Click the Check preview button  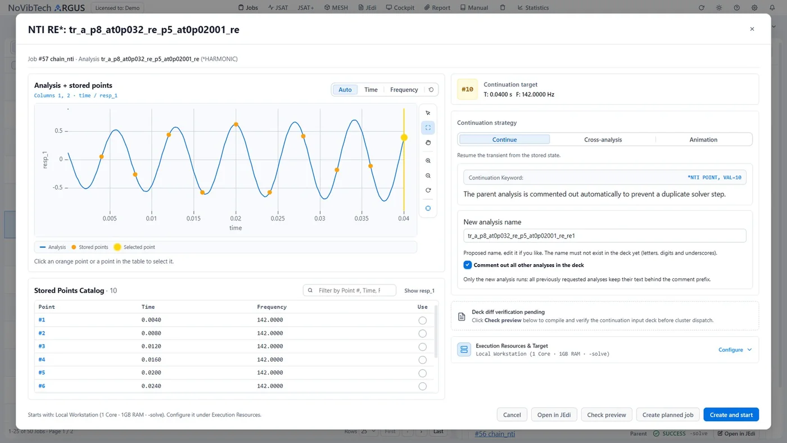[607, 415]
